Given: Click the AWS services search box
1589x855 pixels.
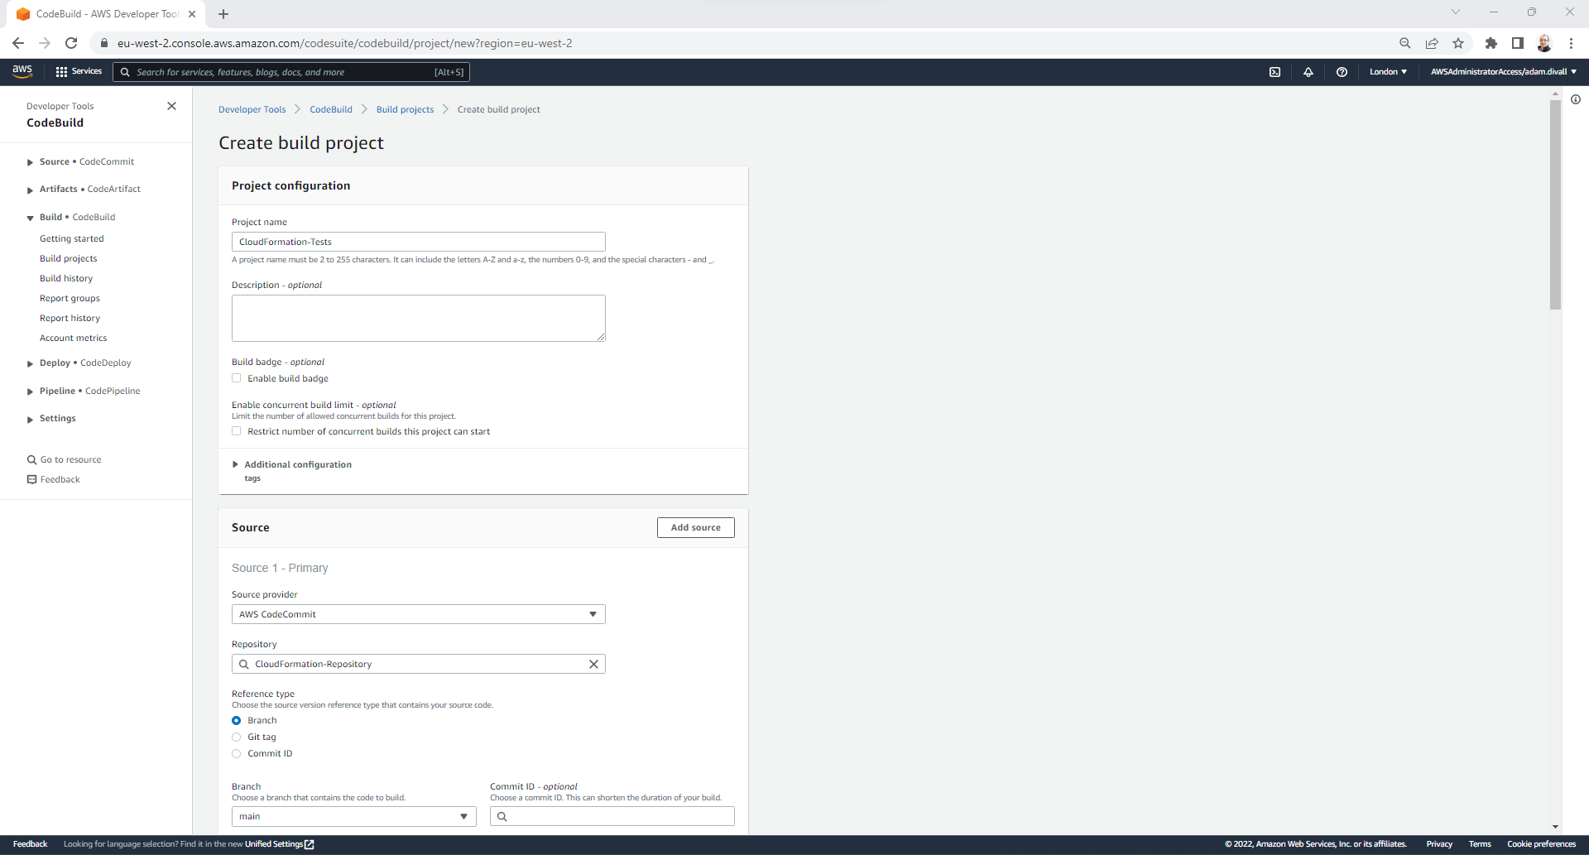Looking at the screenshot, I should tap(291, 72).
